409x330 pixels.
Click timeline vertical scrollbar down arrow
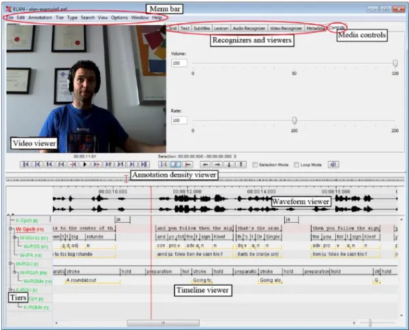[402, 316]
